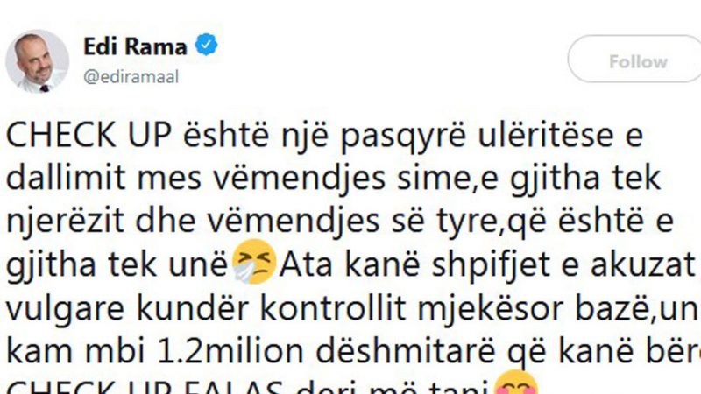The height and width of the screenshot is (394, 701).
Task: Click the '1.2milion' figure in the tweet
Action: (230, 352)
